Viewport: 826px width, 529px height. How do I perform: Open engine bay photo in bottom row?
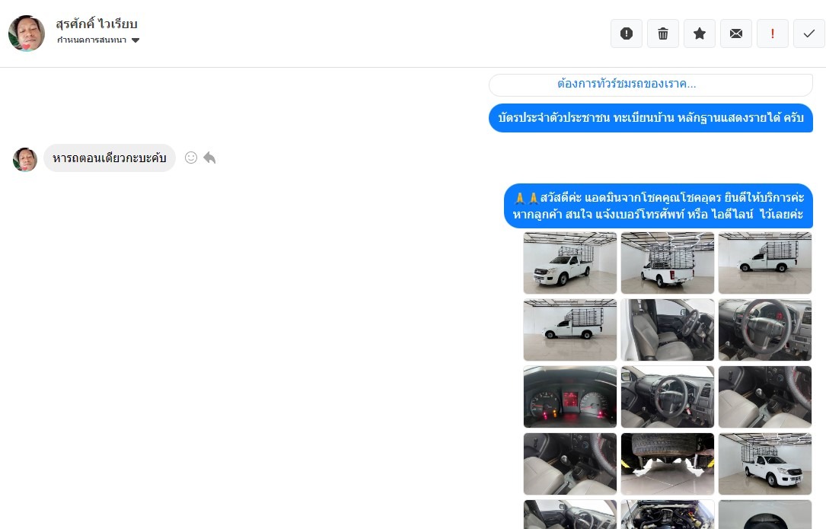click(668, 515)
